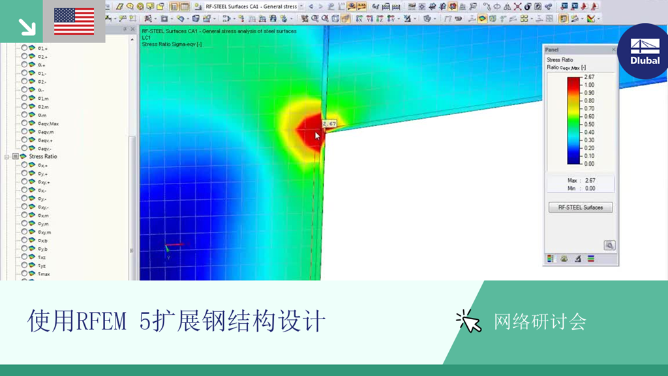Select the σ2,+ result option
Viewport: 668px width, 376px height.
(x=24, y=56)
